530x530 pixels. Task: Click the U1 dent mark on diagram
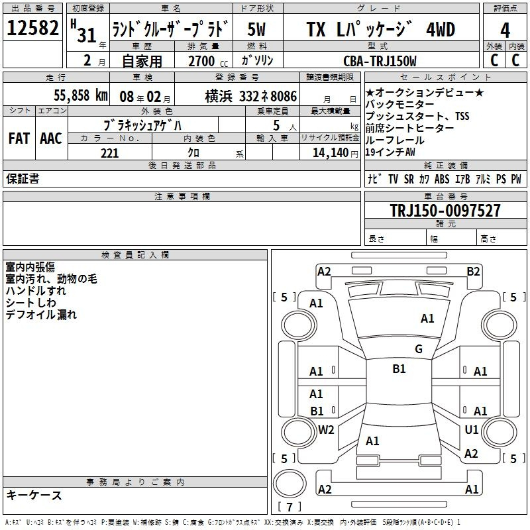coord(472,429)
